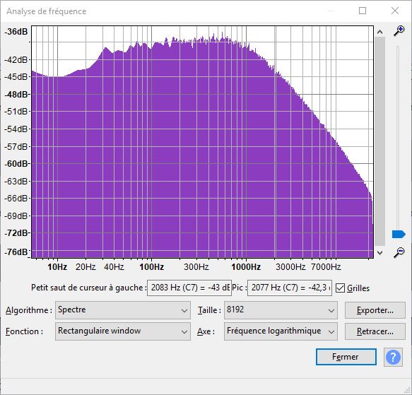The image size is (412, 395).
Task: Uncheck the Grilles checkbox
Action: click(340, 288)
